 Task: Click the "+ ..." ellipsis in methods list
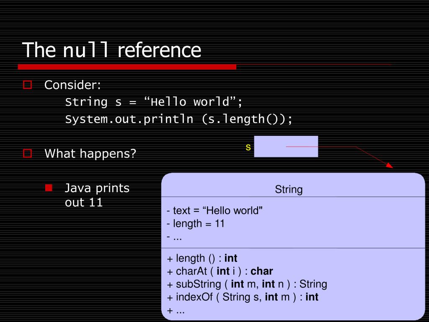pyautogui.click(x=176, y=311)
